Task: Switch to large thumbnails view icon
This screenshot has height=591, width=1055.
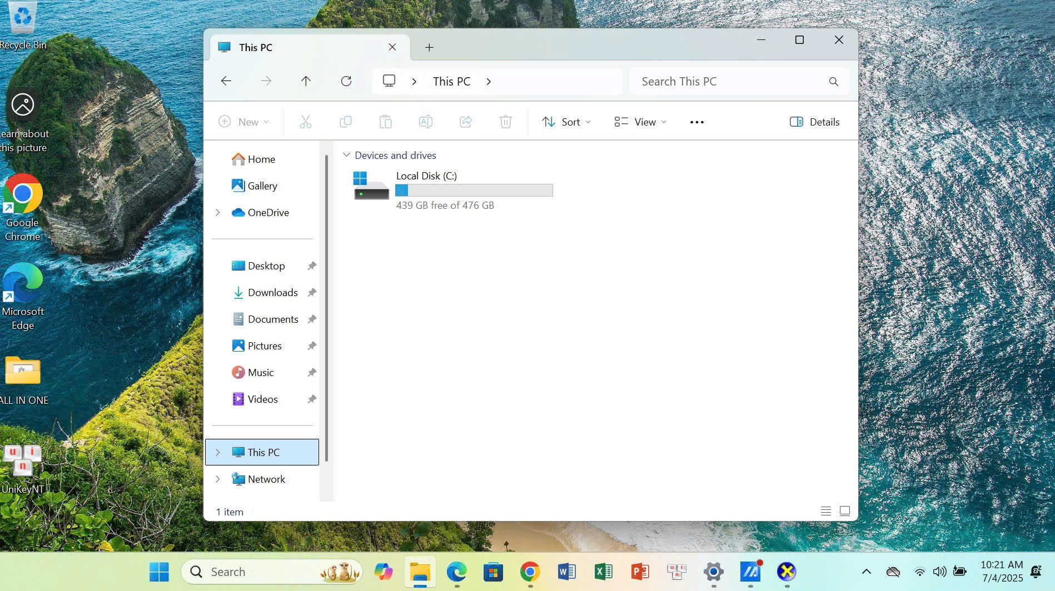Action: point(845,511)
